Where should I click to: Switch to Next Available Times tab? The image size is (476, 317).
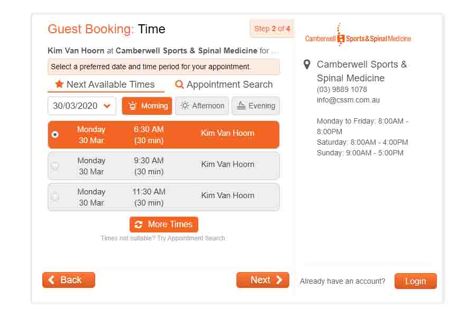coord(106,85)
